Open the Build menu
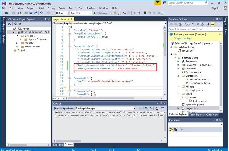229x151 pixels. coord(41,8)
